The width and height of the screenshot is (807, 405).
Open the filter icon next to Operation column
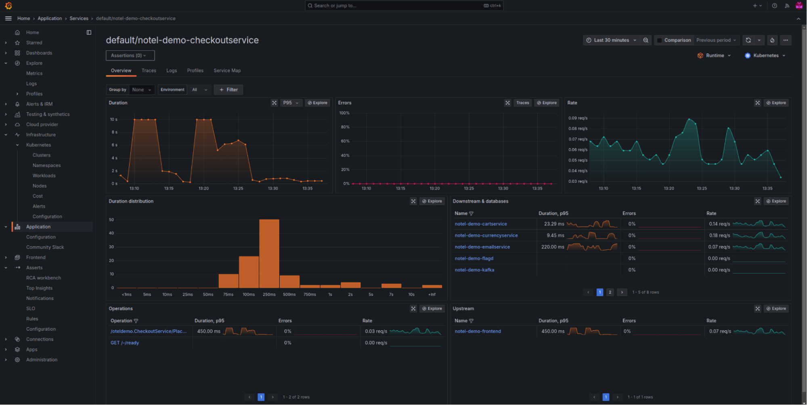tap(136, 321)
